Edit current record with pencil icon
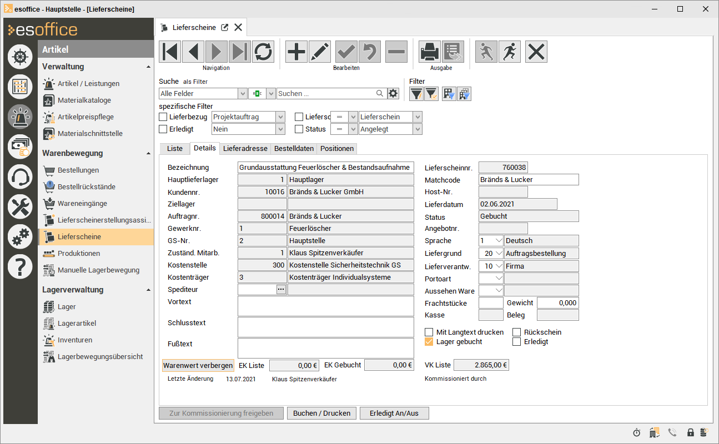The image size is (719, 444). (320, 52)
